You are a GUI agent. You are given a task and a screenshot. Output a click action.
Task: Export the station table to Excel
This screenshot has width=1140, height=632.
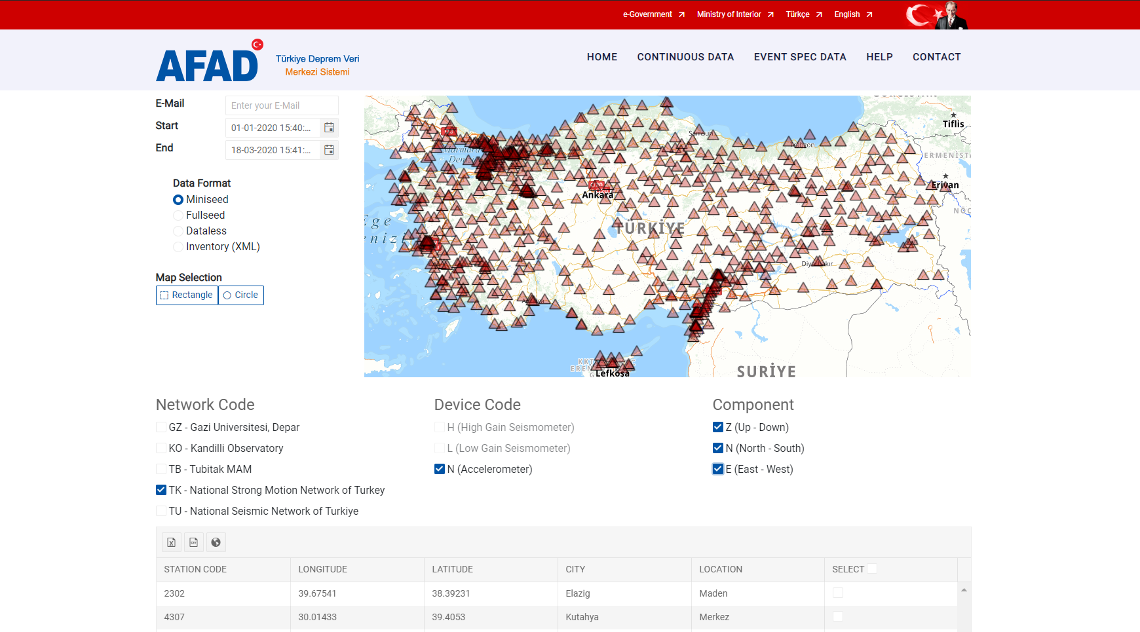click(x=171, y=542)
